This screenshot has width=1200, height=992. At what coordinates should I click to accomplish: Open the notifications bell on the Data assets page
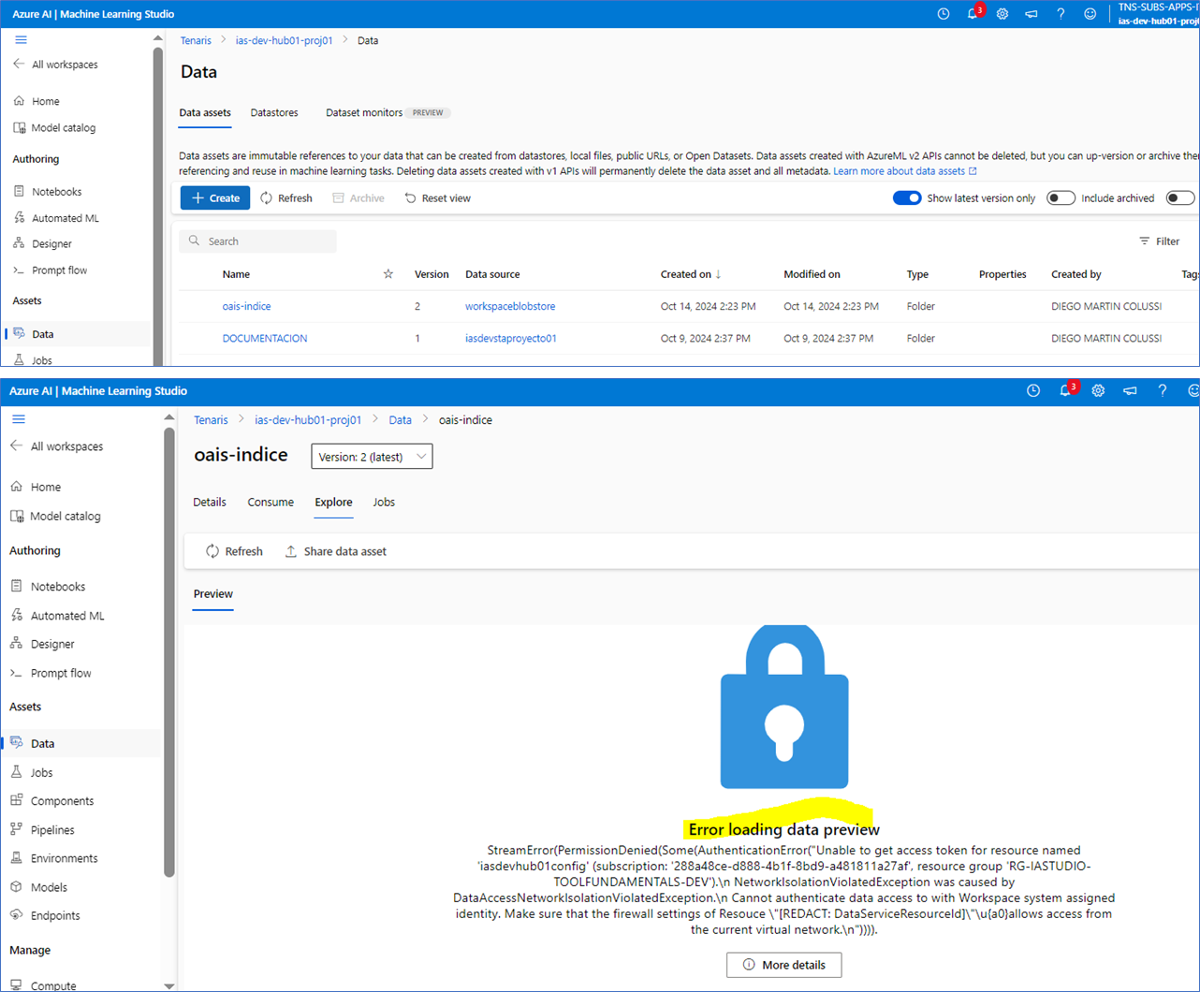973,14
